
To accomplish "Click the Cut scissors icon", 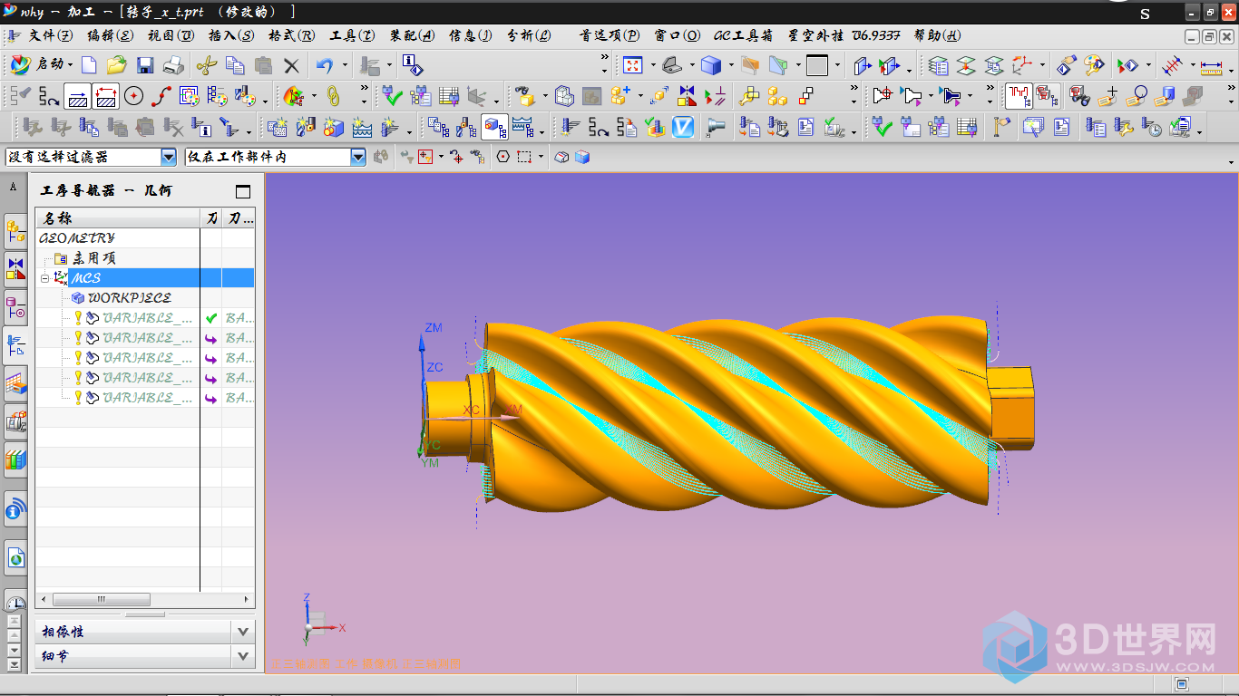I will click(207, 65).
